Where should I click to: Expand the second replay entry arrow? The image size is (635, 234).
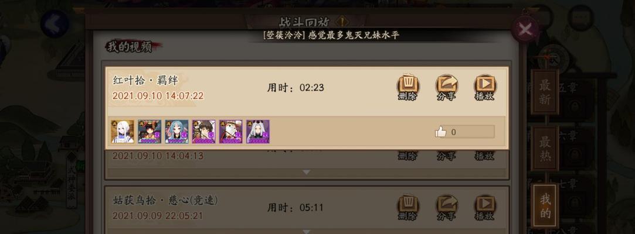point(307,172)
